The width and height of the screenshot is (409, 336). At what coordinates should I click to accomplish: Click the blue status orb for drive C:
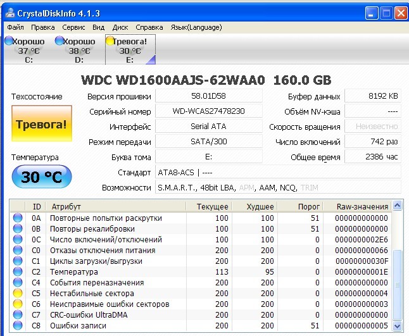9,40
